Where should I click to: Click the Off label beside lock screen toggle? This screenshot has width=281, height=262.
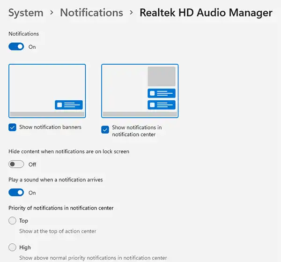pyautogui.click(x=32, y=165)
